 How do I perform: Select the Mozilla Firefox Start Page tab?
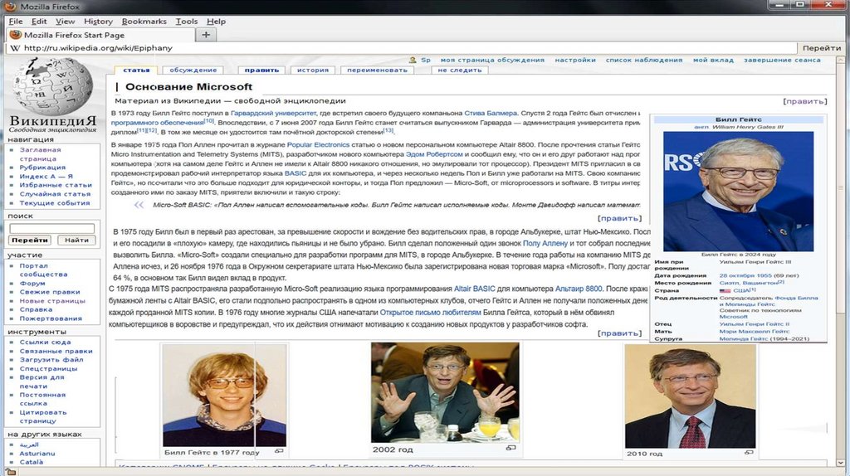coord(100,35)
